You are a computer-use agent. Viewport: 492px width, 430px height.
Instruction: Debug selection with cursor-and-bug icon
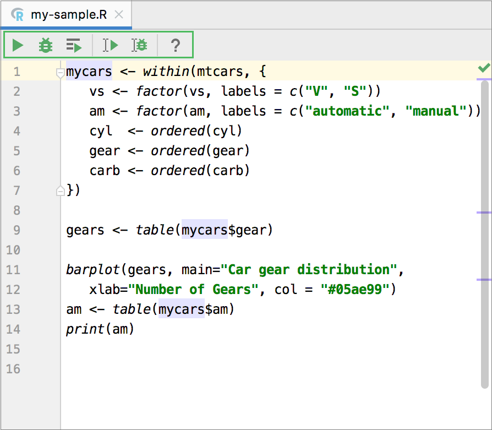(x=139, y=45)
